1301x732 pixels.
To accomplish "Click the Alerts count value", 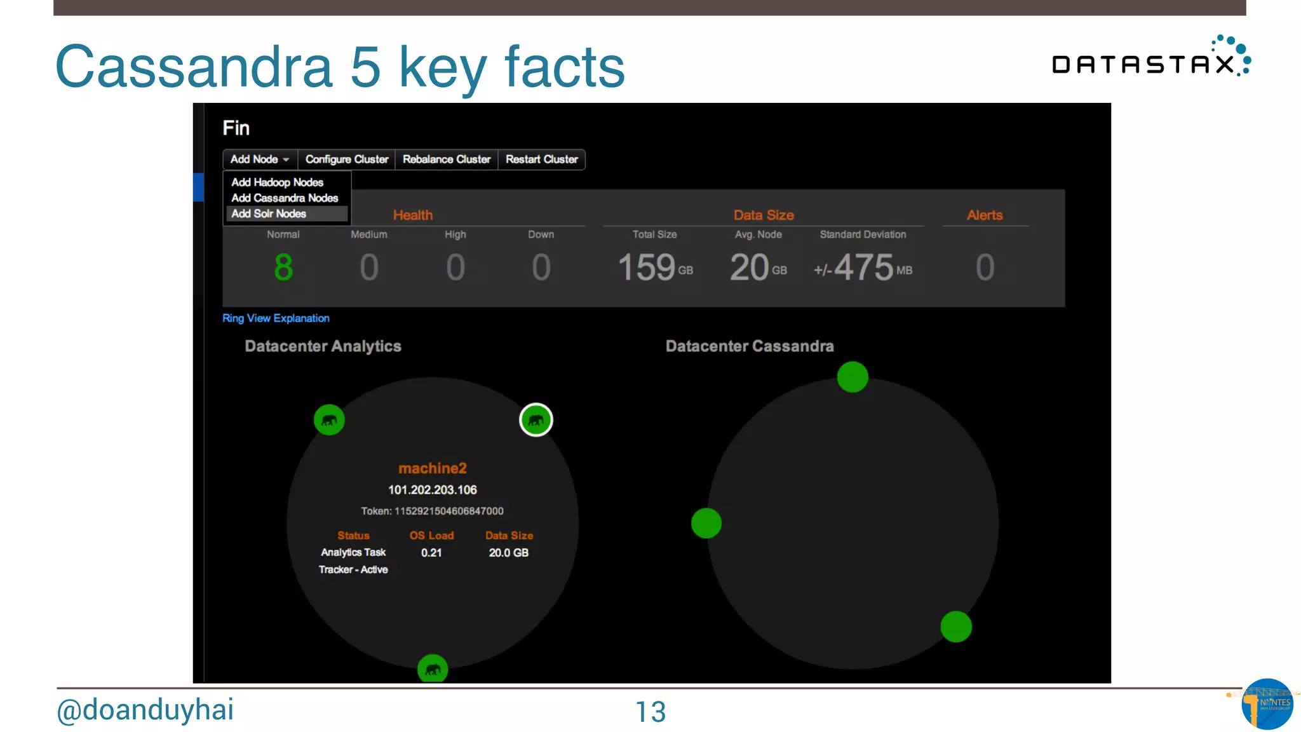I will click(x=985, y=268).
